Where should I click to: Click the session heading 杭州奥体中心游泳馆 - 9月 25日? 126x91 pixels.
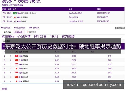[x=24, y=37]
